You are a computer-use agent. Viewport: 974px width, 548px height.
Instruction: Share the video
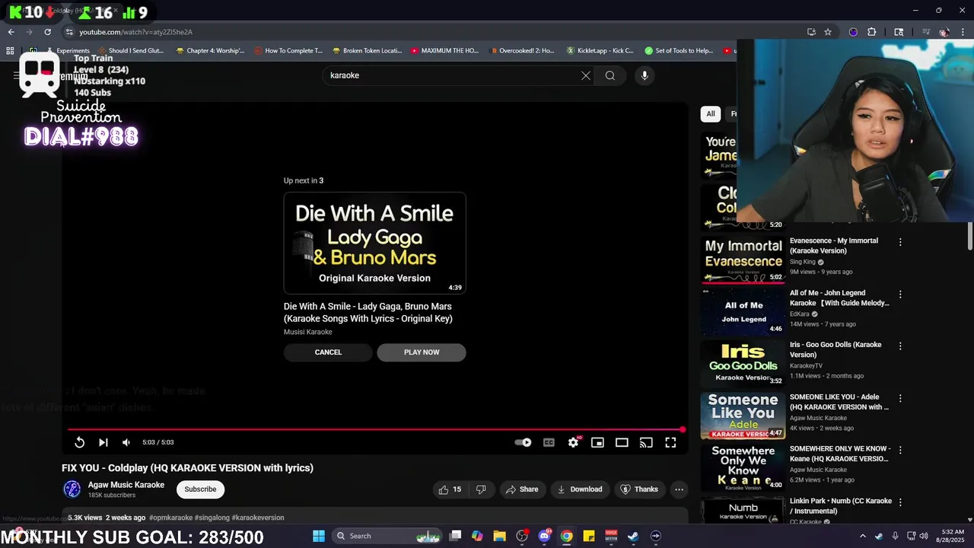click(x=522, y=489)
